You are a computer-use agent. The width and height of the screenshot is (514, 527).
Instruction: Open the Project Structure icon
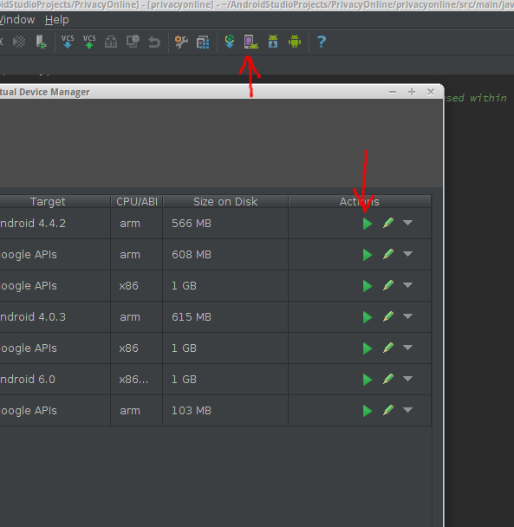click(203, 42)
